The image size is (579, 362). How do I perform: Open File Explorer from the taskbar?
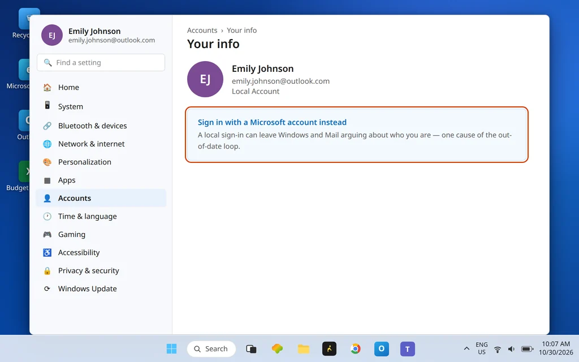point(304,348)
